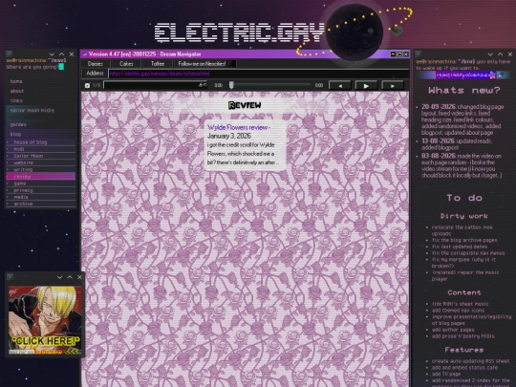Open the about page link
The width and height of the screenshot is (516, 387).
pyautogui.click(x=17, y=91)
